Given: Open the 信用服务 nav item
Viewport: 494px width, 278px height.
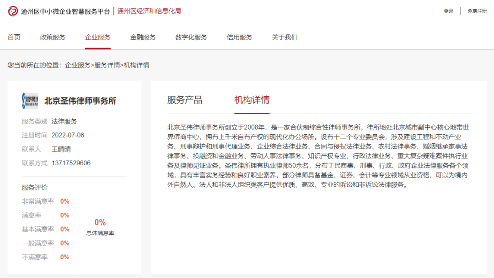Looking at the screenshot, I should pos(239,37).
